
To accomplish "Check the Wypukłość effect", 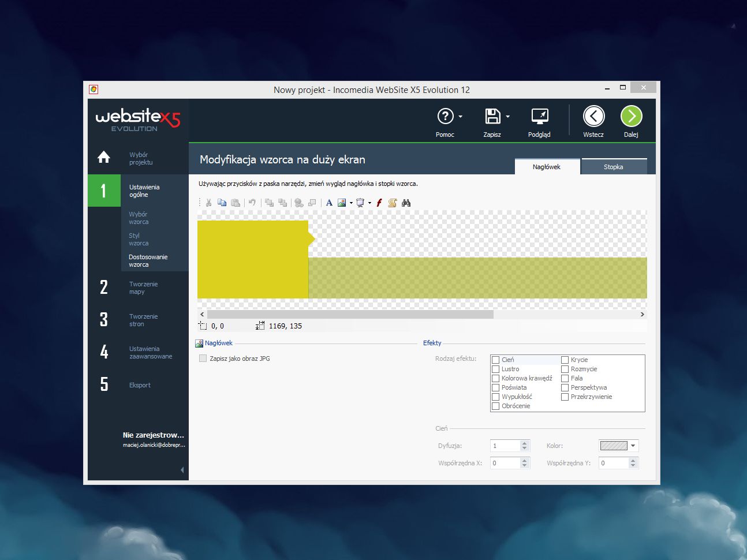I will [495, 397].
